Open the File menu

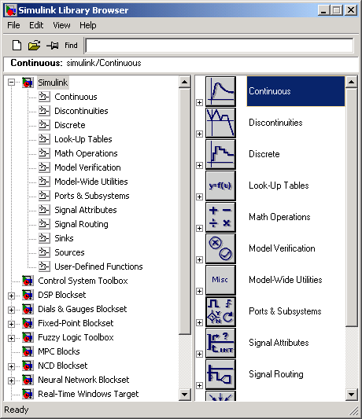tap(13, 25)
